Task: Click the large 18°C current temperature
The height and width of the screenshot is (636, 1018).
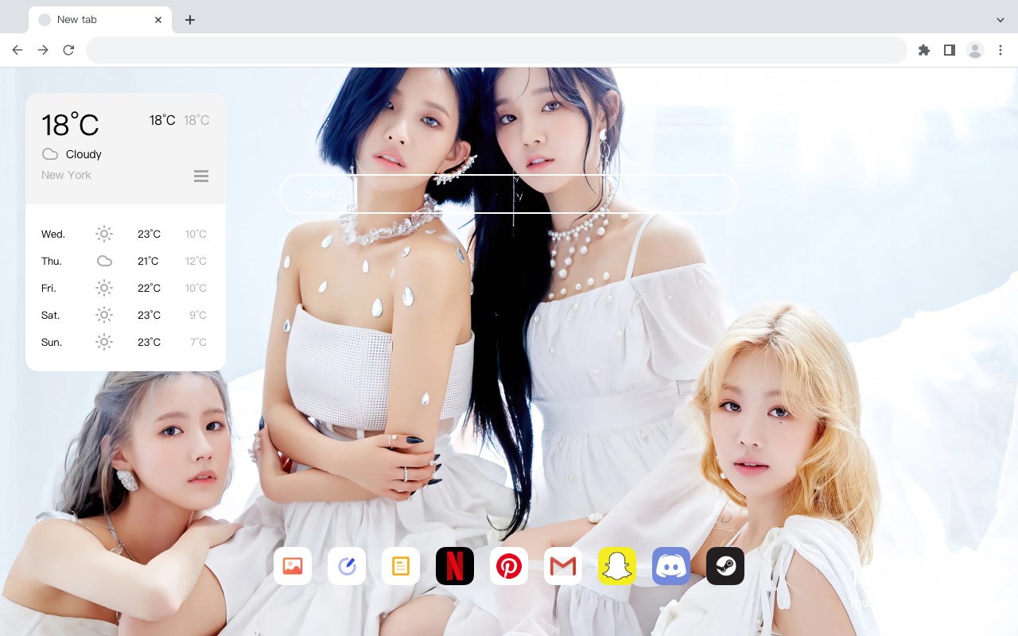Action: [70, 125]
